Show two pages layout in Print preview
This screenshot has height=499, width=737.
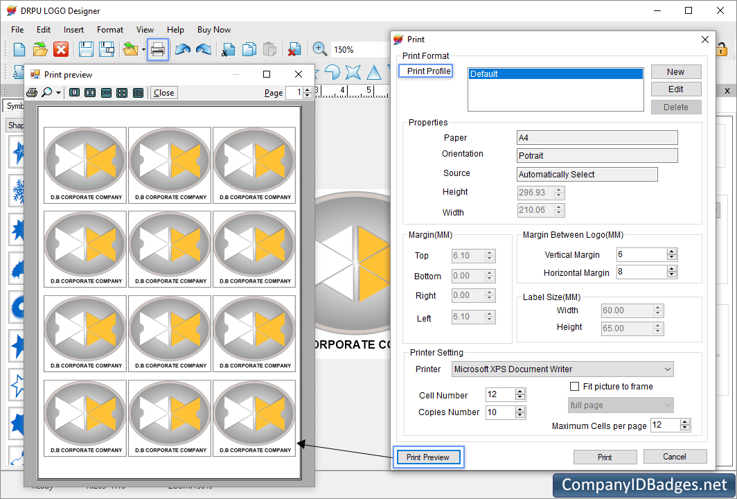pos(90,93)
